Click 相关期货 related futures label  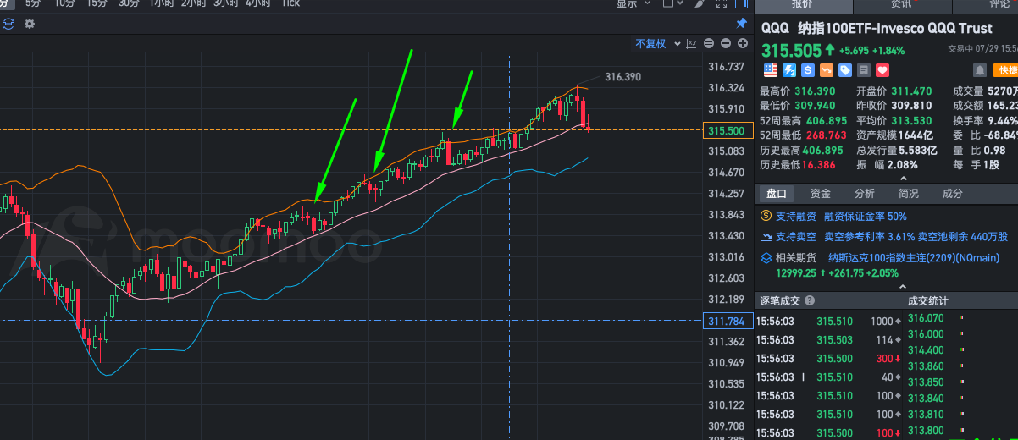(x=796, y=257)
